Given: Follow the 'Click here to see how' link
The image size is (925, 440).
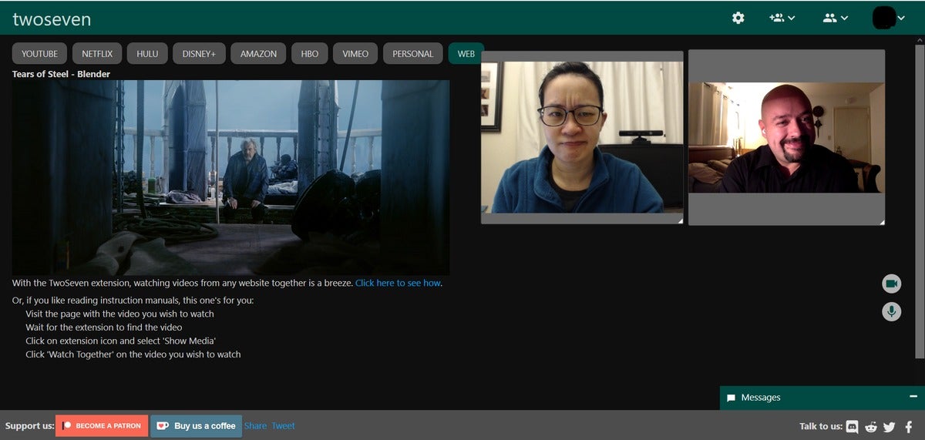Looking at the screenshot, I should pos(398,284).
